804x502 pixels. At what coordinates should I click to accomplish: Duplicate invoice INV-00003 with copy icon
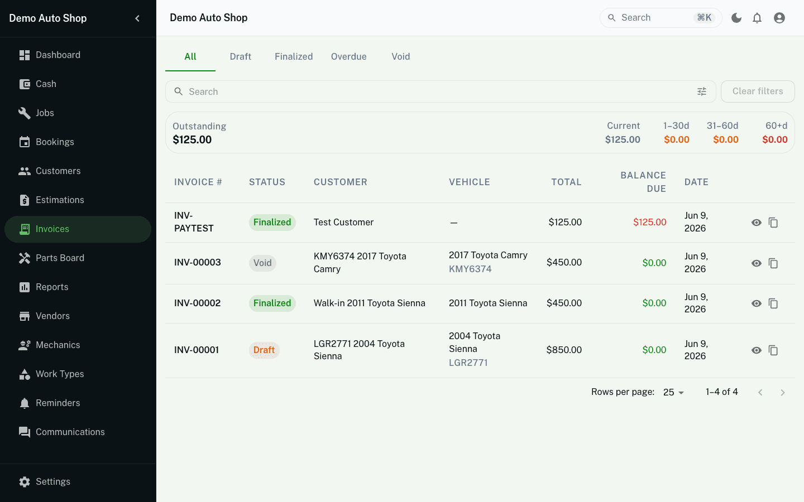(773, 263)
